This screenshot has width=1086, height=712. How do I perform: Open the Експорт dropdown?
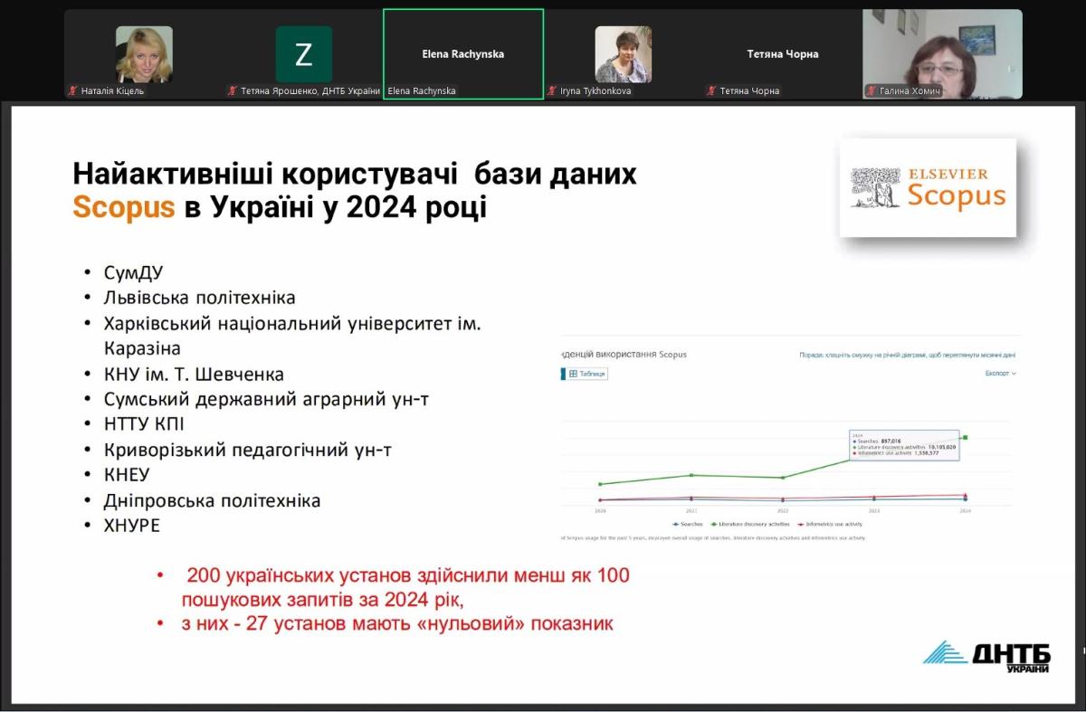[x=1000, y=373]
